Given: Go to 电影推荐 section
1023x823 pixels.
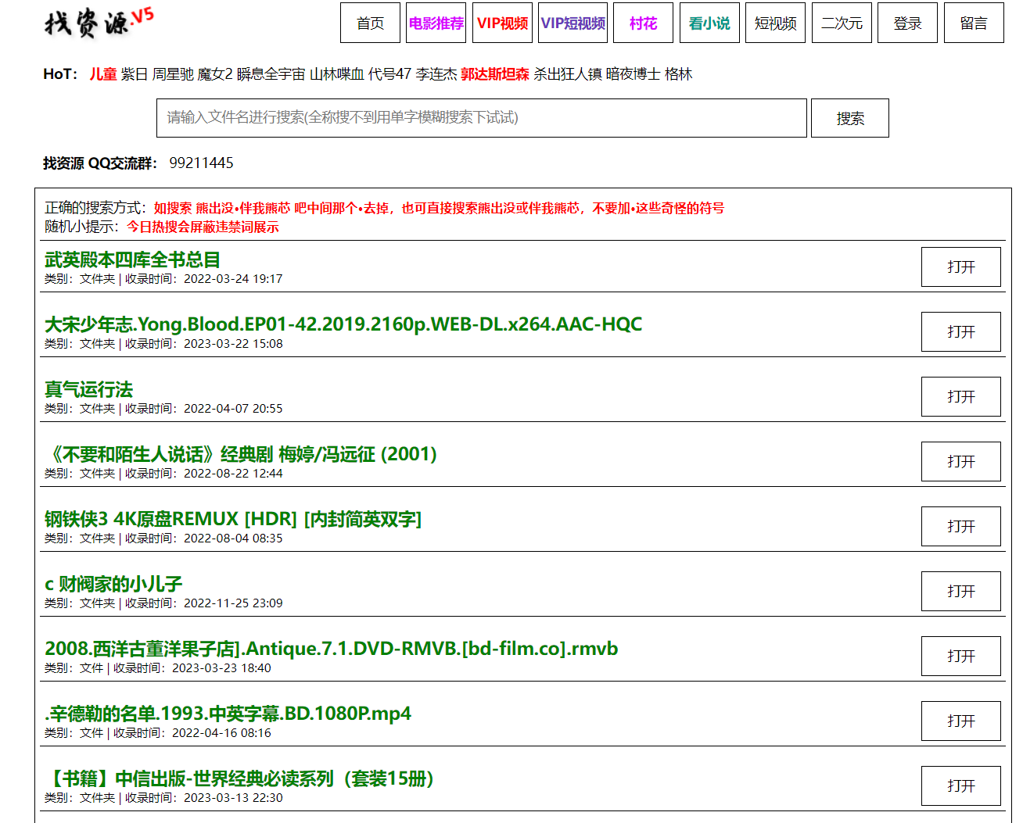Looking at the screenshot, I should 436,23.
